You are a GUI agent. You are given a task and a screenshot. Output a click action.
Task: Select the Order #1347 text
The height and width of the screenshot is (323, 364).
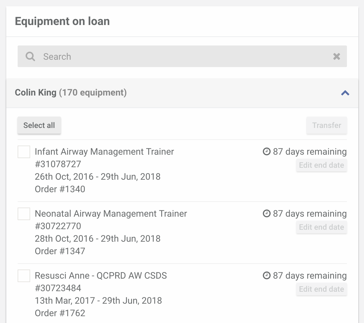pos(60,251)
